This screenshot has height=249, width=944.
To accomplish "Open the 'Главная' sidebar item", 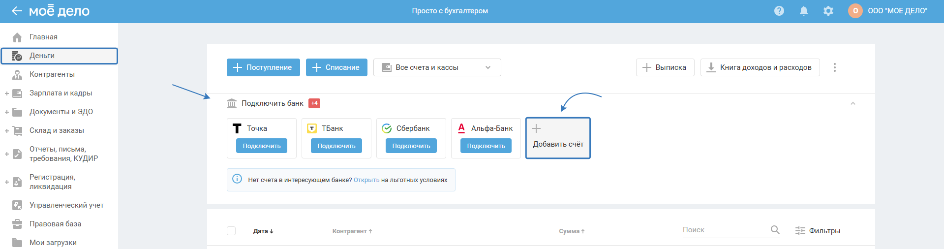I will [x=43, y=37].
